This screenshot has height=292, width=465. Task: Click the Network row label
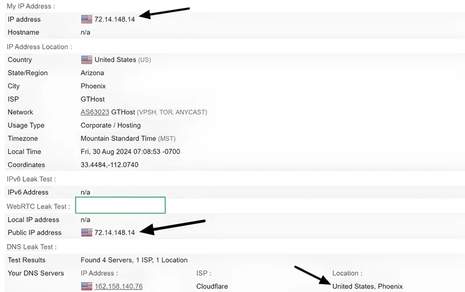coord(20,112)
